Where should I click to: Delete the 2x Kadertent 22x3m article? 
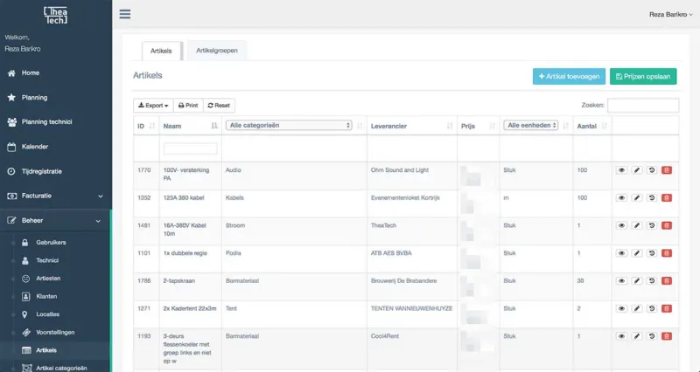[667, 308]
